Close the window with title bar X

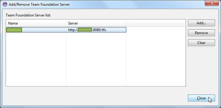pos(212,3)
